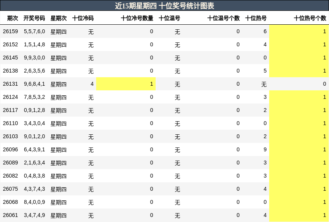
Task: Select winning numbers 5,5,7,6,0
Action: point(34,32)
